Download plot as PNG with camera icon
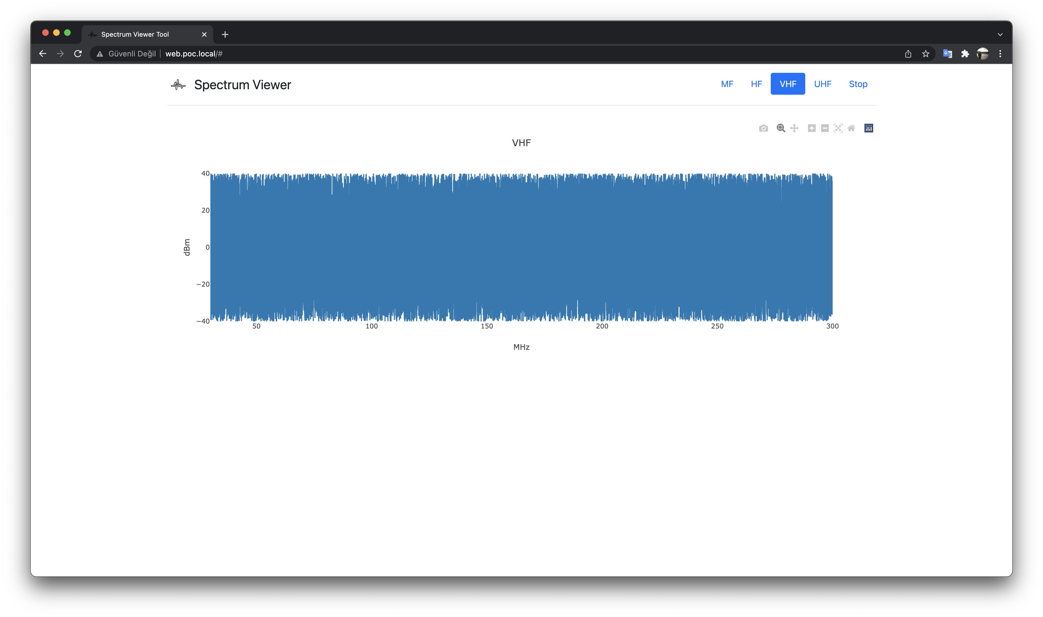 [763, 128]
